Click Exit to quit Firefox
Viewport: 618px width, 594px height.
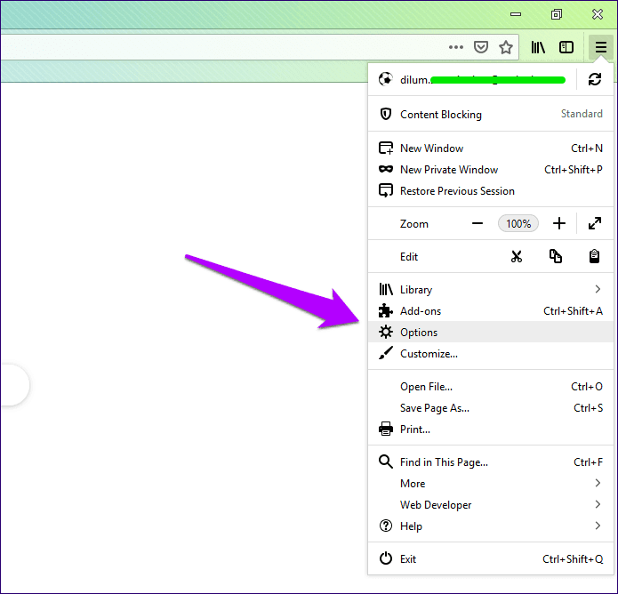pos(491,559)
